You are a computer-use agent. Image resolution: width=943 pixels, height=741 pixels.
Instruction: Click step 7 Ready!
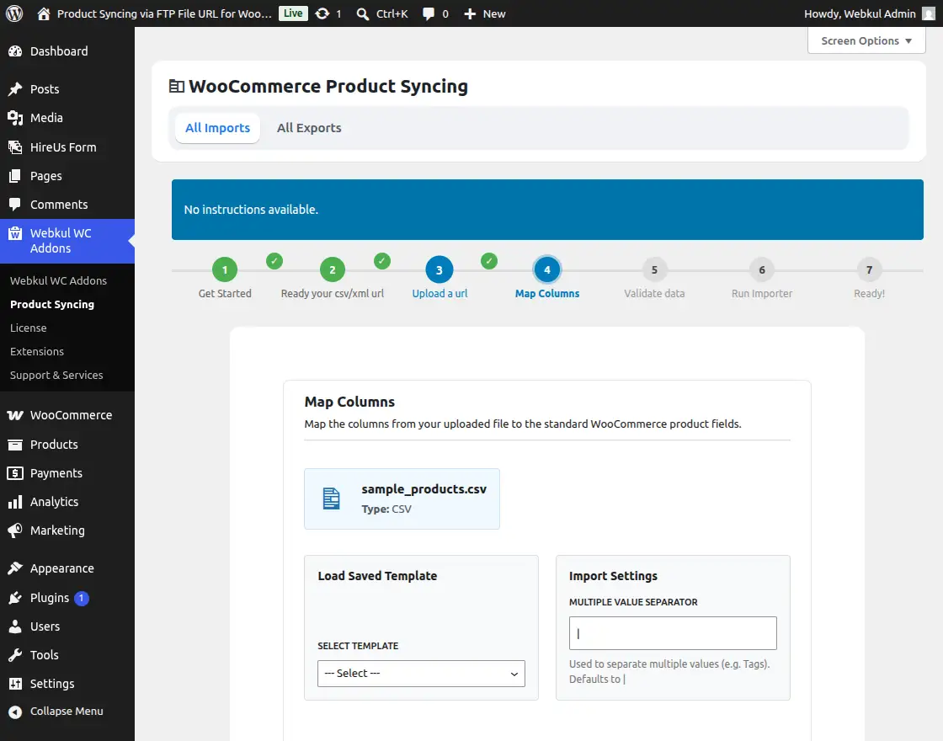(869, 270)
